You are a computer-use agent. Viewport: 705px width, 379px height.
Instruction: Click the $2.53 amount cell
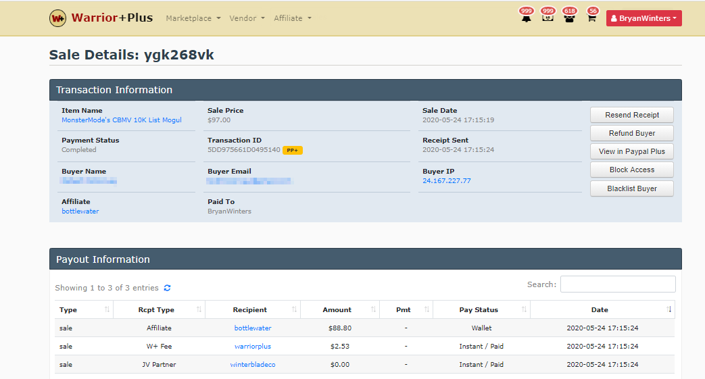click(340, 346)
